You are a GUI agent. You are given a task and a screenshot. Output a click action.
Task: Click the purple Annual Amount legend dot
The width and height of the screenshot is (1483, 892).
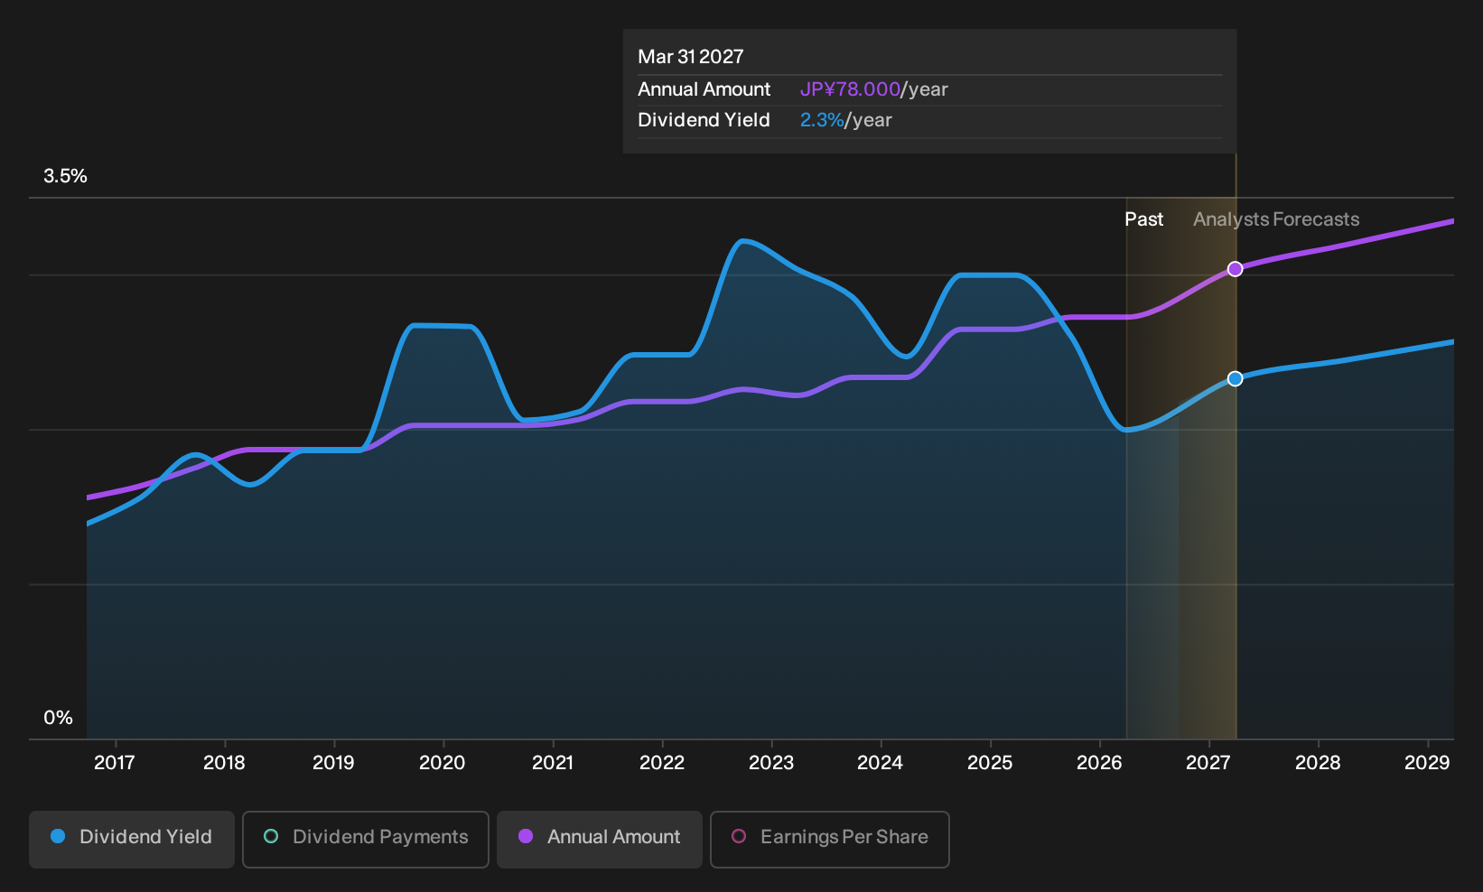tap(526, 836)
